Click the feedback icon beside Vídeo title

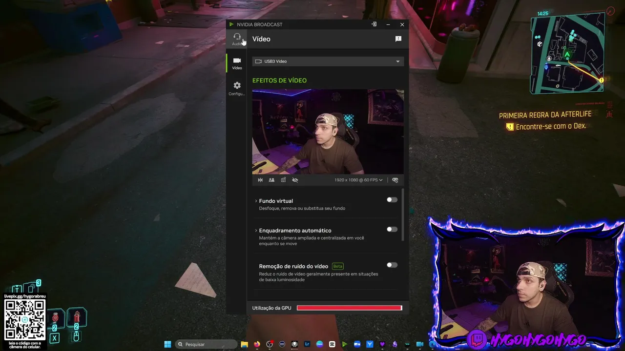coord(398,39)
